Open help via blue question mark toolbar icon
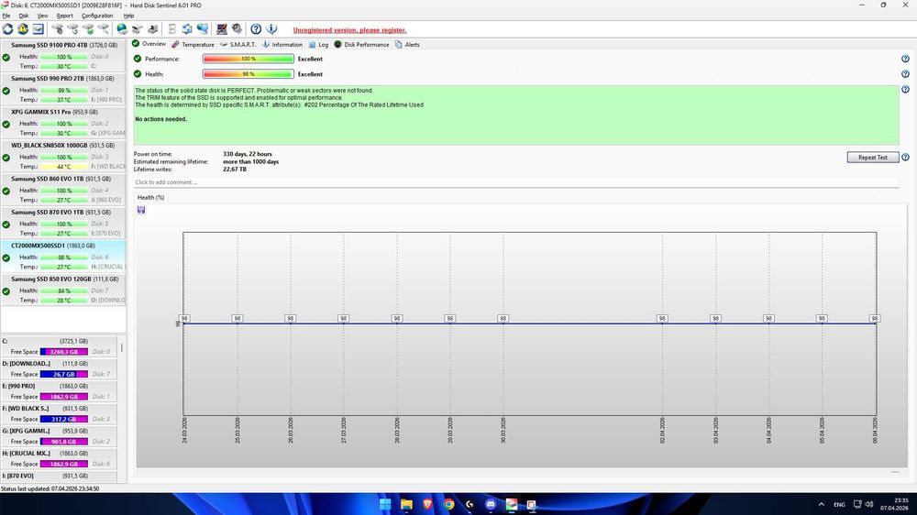 tap(256, 28)
